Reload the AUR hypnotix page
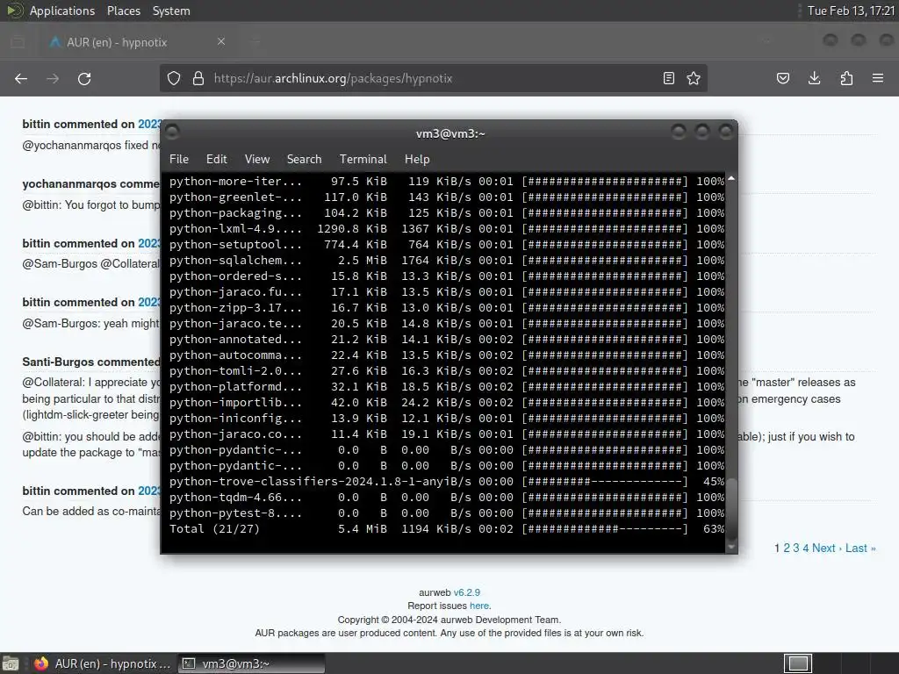Screen dimensions: 899x674 (84, 78)
